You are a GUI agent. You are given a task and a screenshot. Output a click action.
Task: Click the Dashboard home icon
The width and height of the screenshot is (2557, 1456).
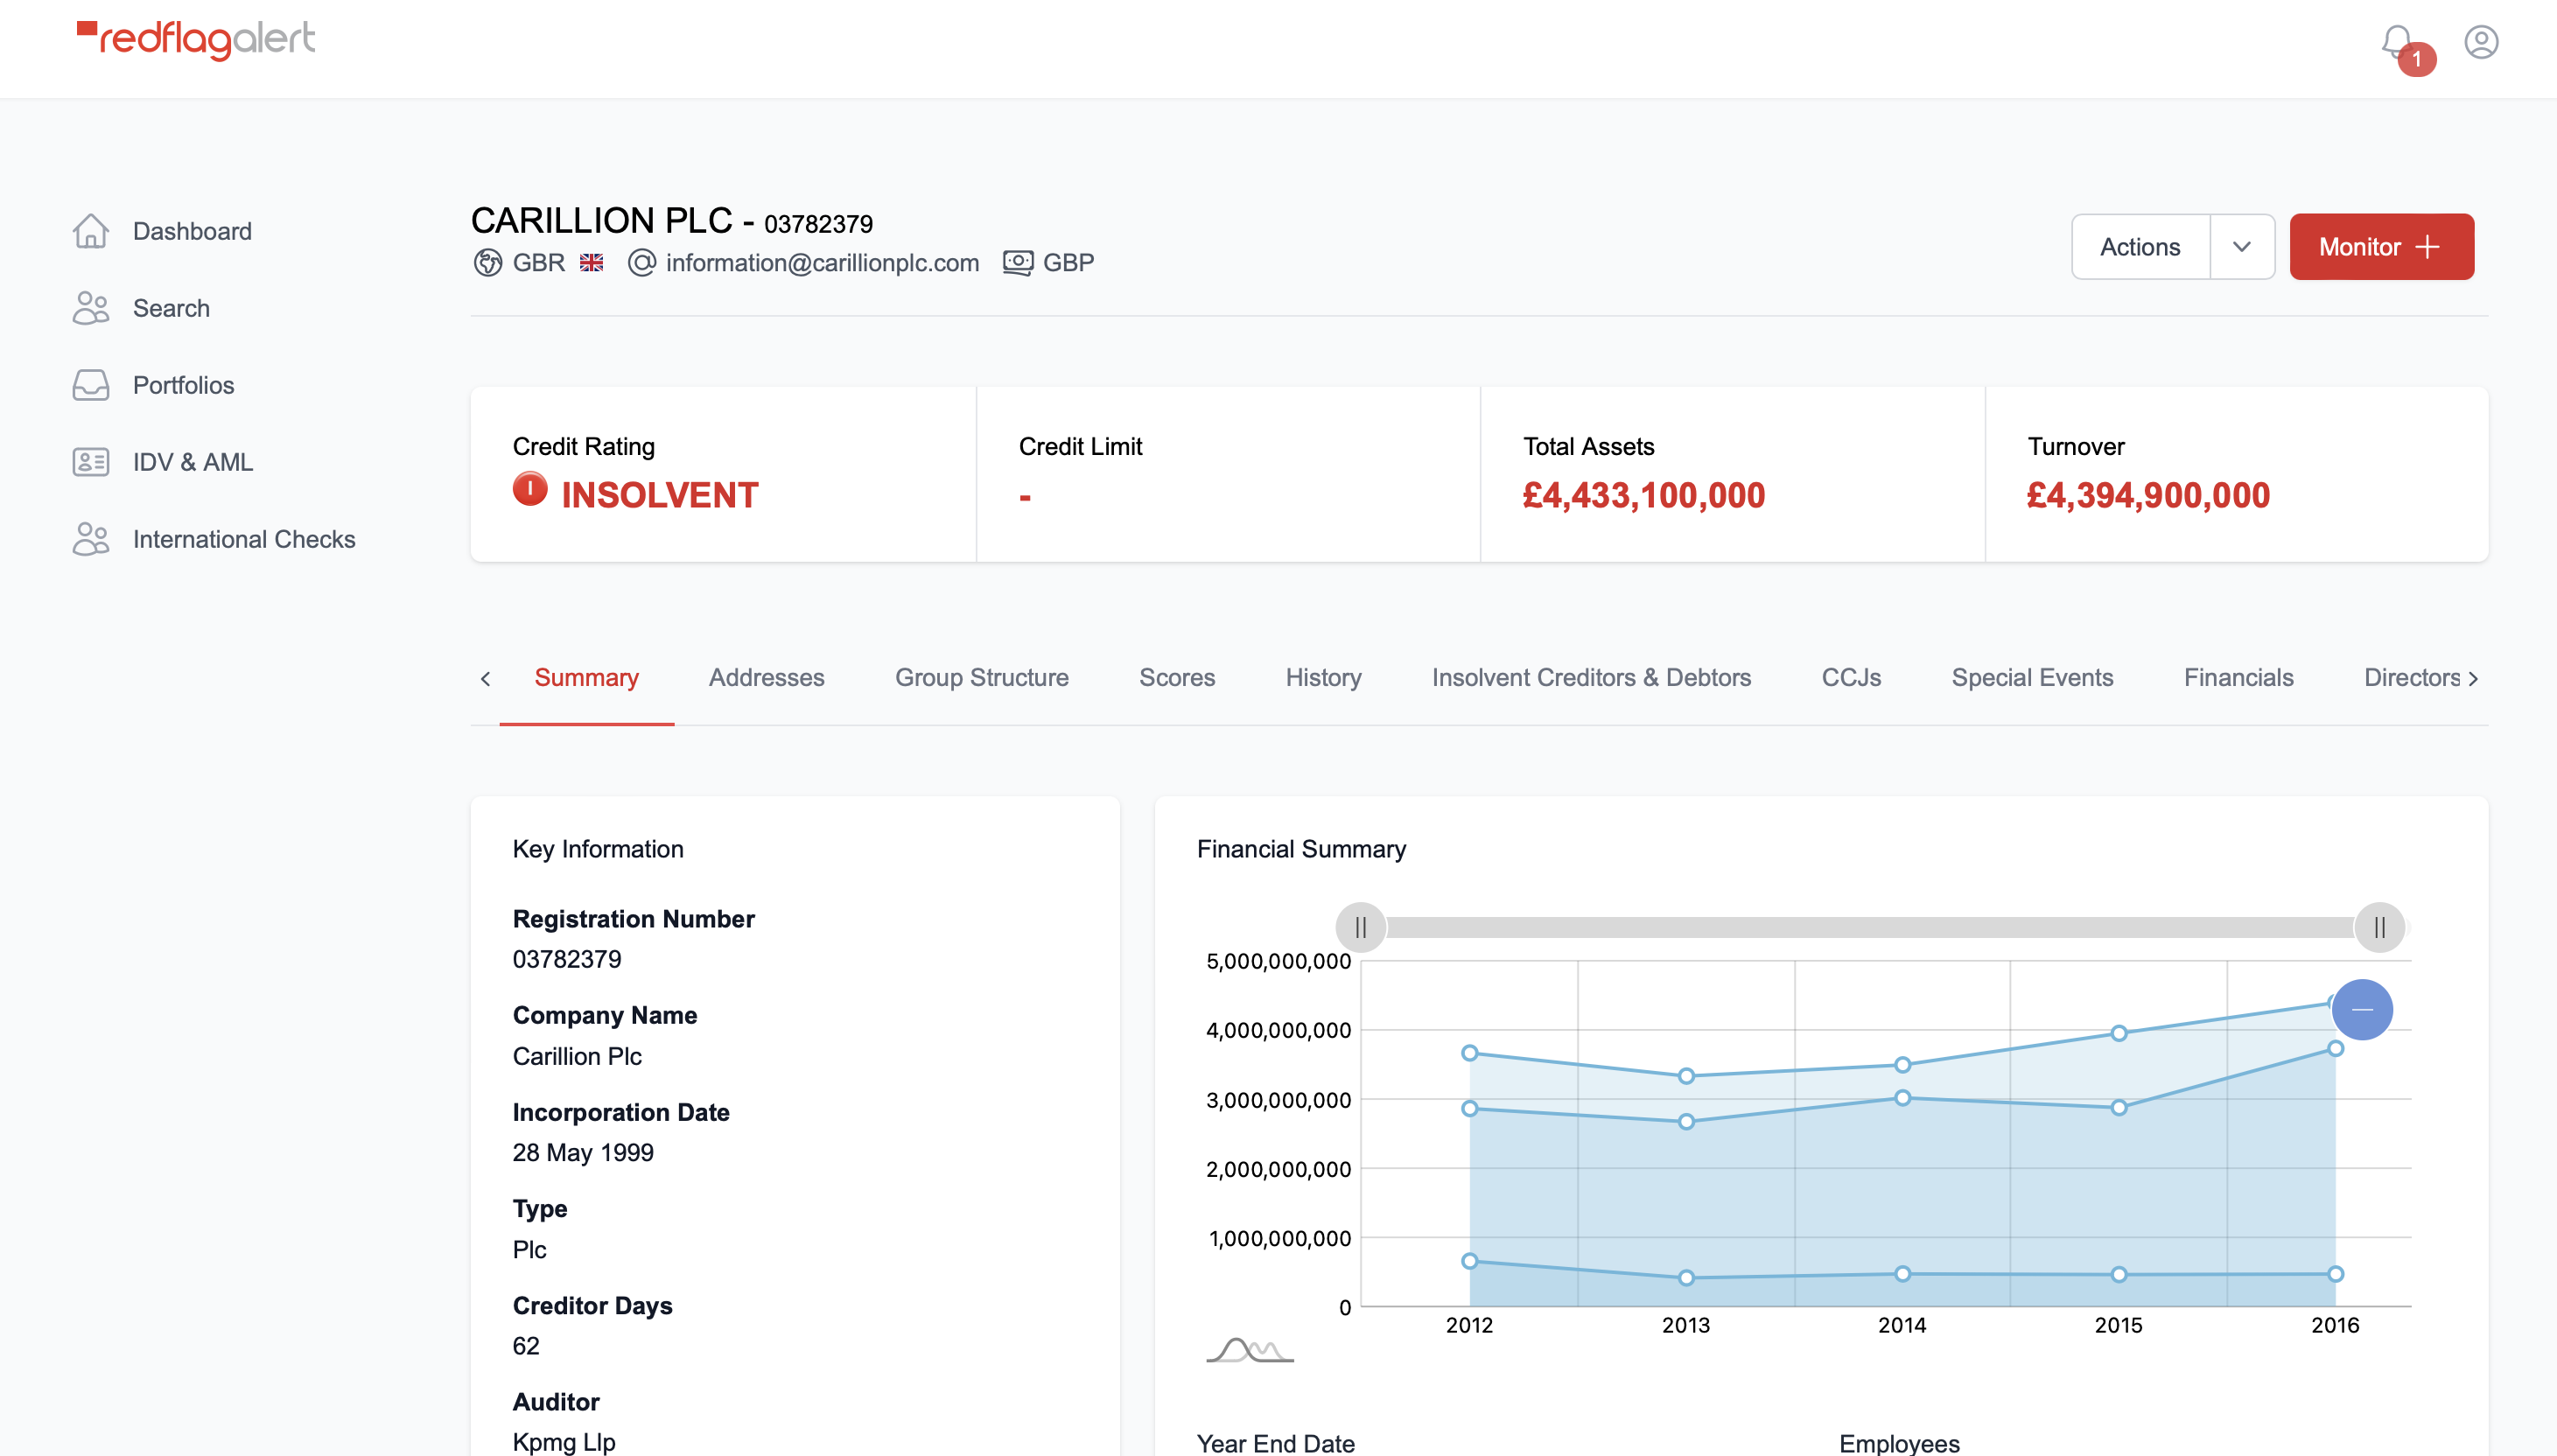point(90,231)
